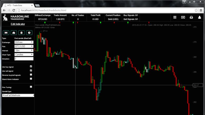
Task: Click the Deviation input field
Action: [x=24, y=59]
